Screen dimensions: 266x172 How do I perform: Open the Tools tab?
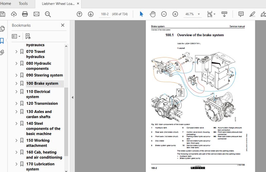coord(23,4)
